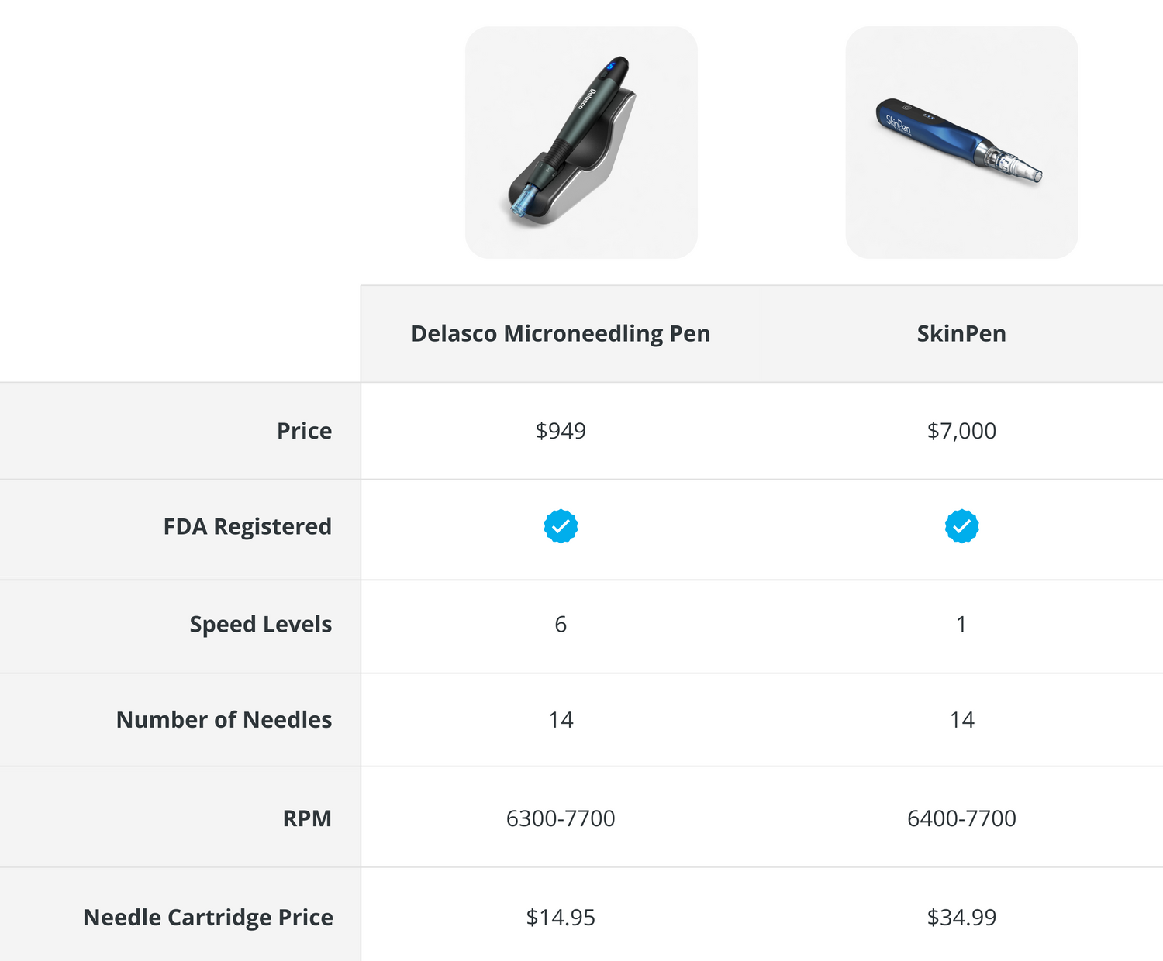Select the $949 Delasco price value
The image size is (1163, 961).
point(561,431)
